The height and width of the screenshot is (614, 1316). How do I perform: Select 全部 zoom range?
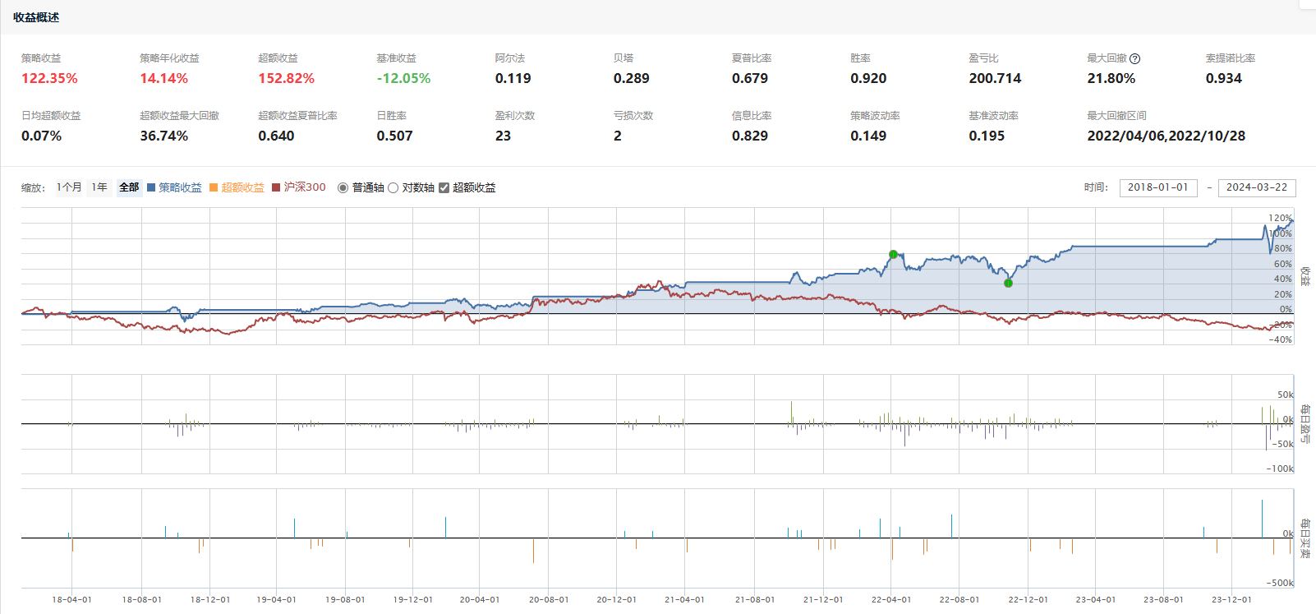click(x=129, y=187)
